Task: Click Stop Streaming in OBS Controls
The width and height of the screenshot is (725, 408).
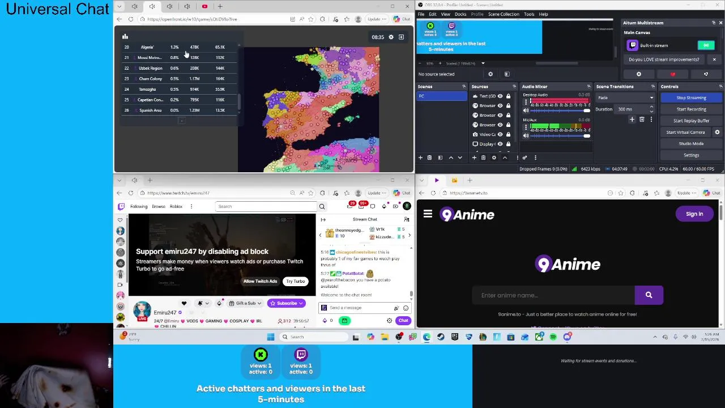Action: (691, 98)
